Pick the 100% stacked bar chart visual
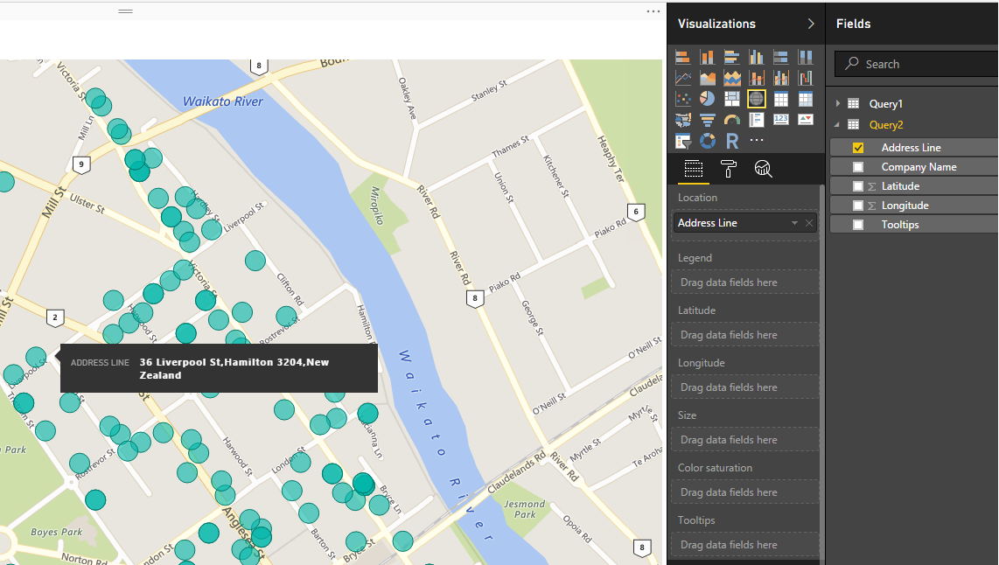 [780, 58]
